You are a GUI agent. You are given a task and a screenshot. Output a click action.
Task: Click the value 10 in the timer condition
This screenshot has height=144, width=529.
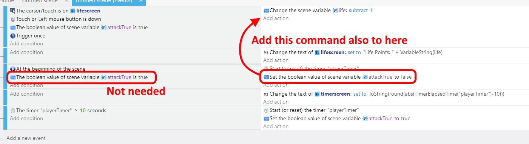tap(83, 111)
